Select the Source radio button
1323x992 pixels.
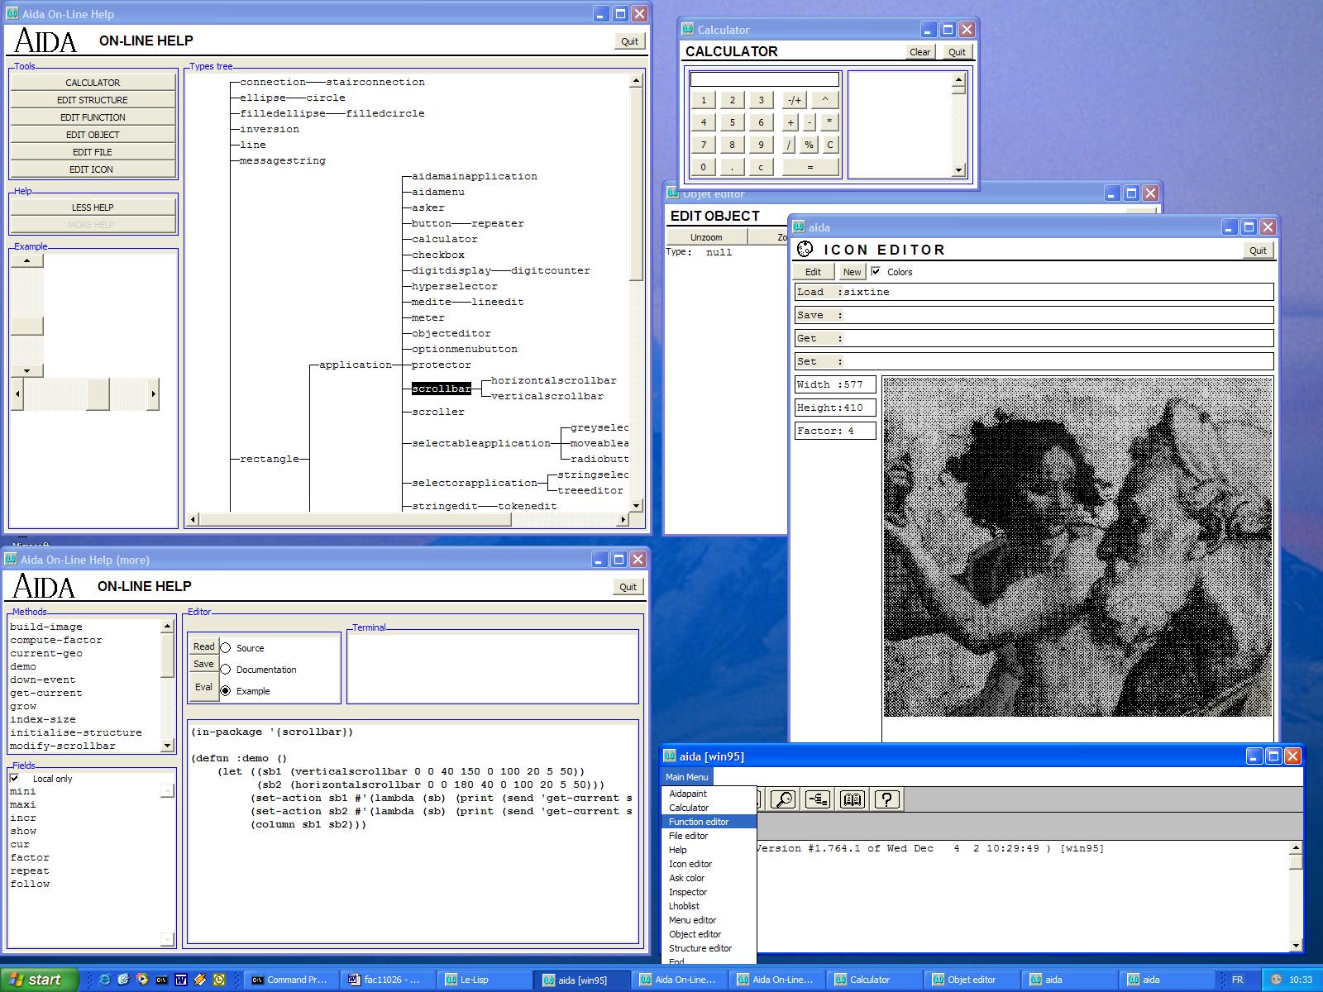225,648
